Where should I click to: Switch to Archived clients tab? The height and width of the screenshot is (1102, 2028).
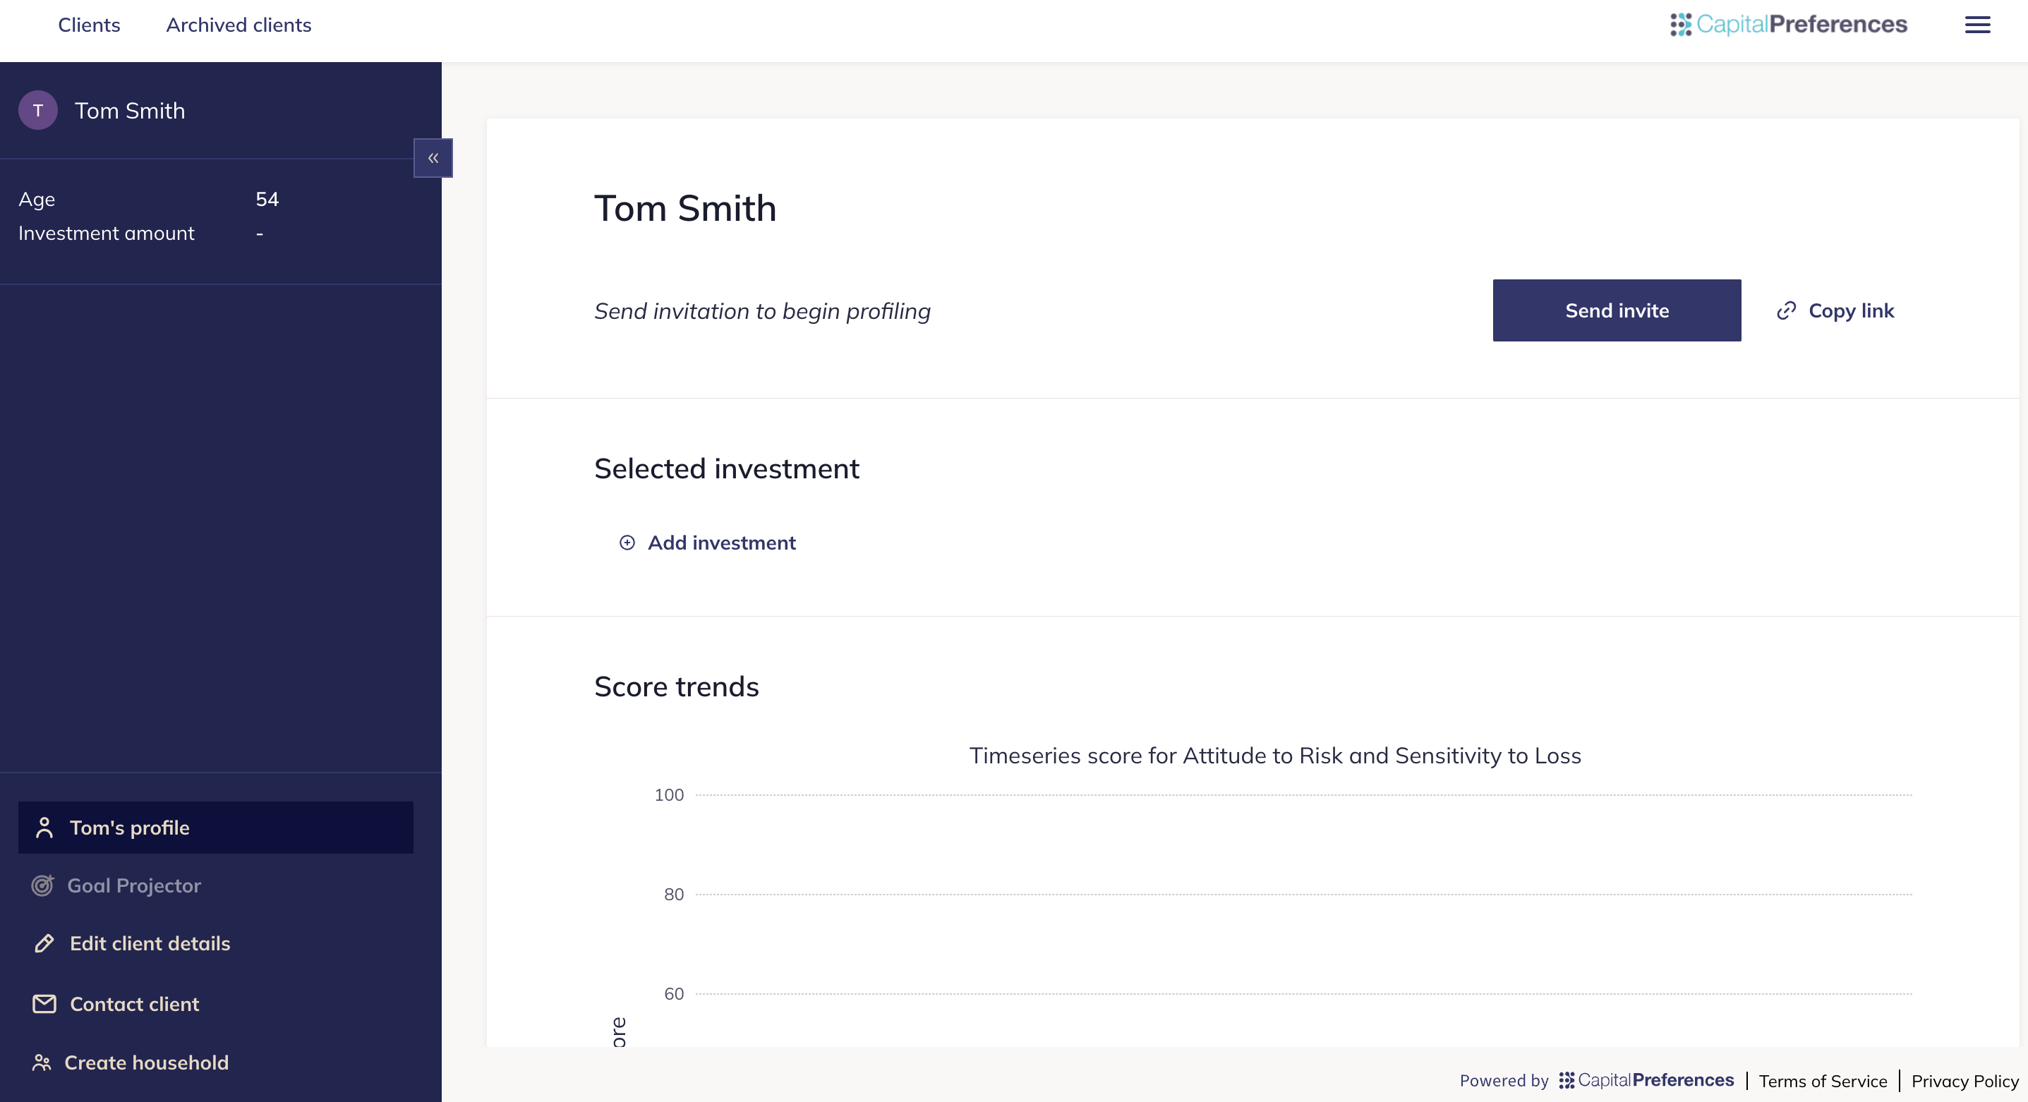(239, 25)
